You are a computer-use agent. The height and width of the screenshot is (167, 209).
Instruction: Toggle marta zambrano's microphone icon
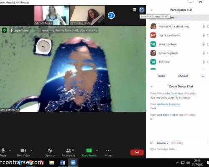pos(204,35)
